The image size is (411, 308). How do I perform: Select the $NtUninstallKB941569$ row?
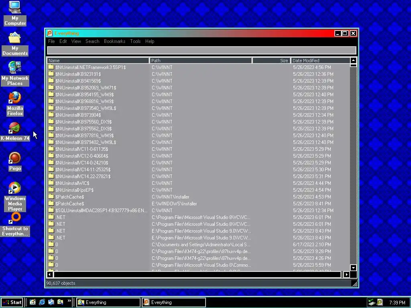click(x=198, y=81)
